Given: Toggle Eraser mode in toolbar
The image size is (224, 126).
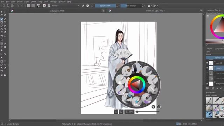Looking at the screenshot, I should coord(83,6).
